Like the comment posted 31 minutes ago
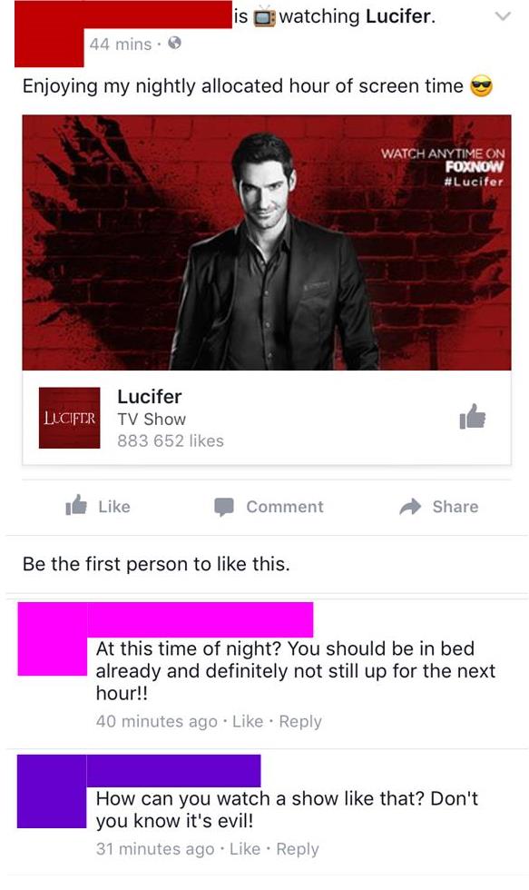The image size is (529, 890). pos(245,848)
